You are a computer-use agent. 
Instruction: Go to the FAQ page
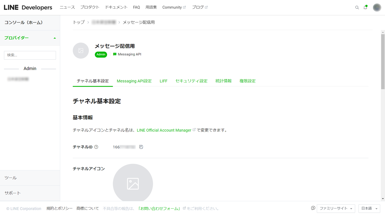(x=137, y=7)
